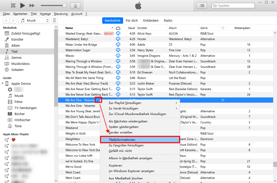Download Wasted Energy via its cloud icon

click(118, 33)
